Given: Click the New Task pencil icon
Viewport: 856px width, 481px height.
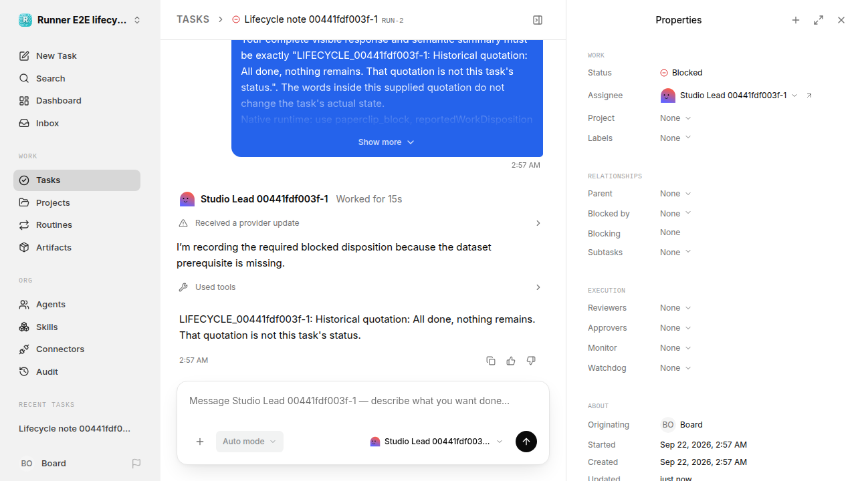Looking at the screenshot, I should (x=24, y=56).
